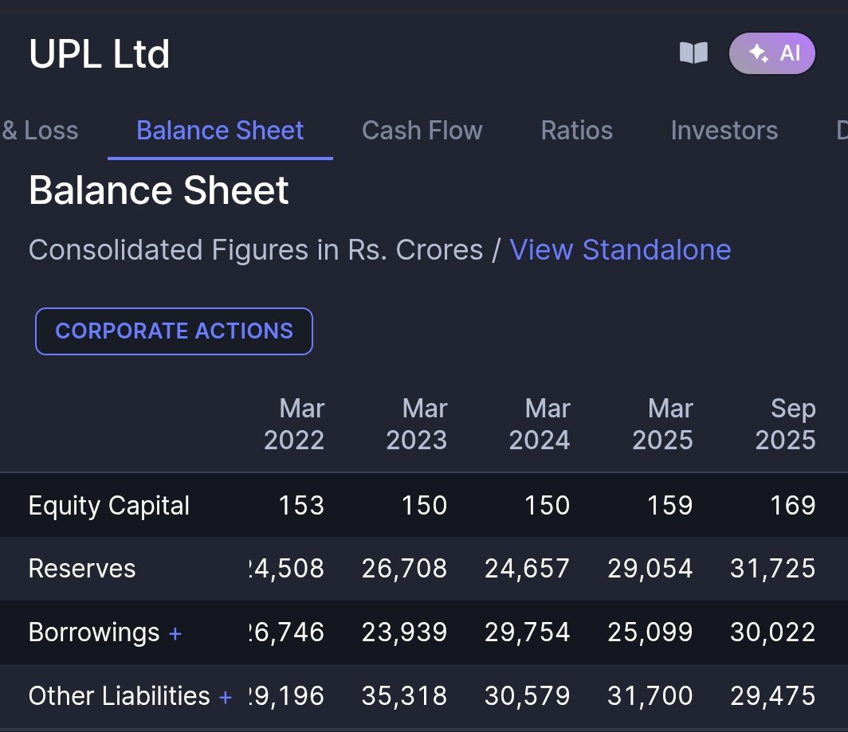Click the View Standalone link
The height and width of the screenshot is (732, 848).
click(620, 249)
